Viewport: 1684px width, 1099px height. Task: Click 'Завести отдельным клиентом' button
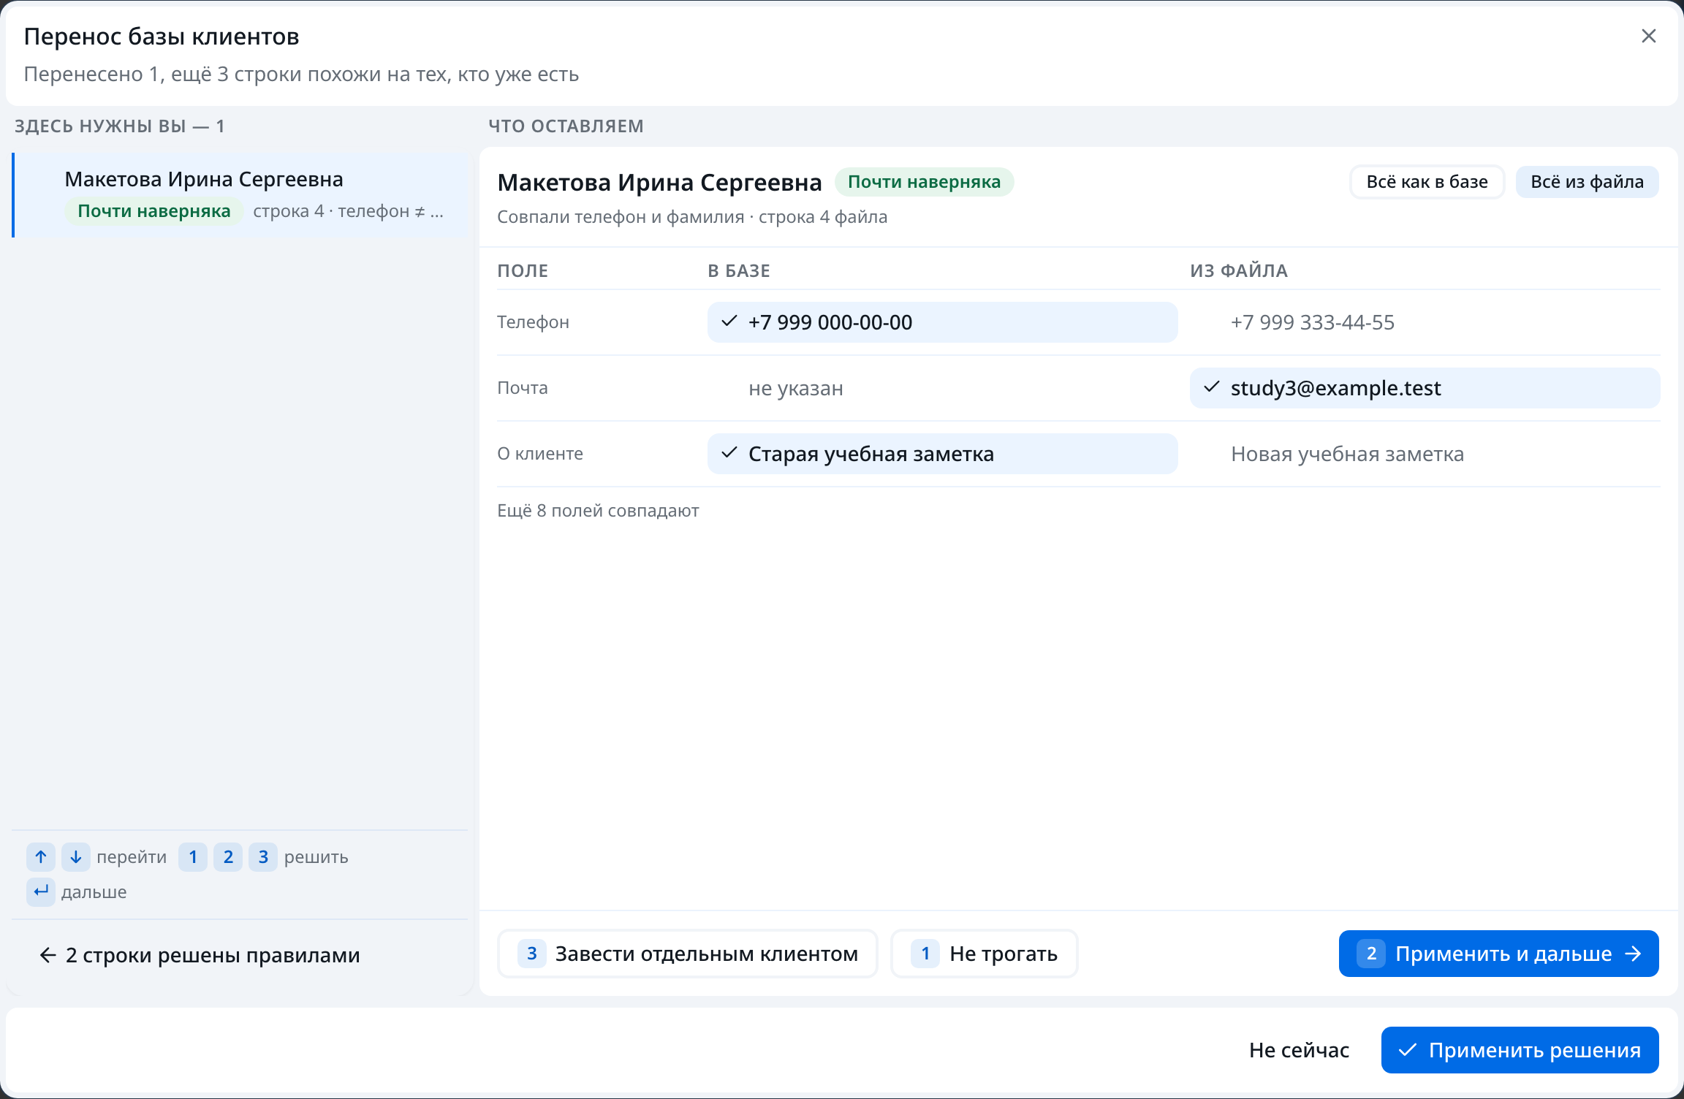tap(688, 953)
